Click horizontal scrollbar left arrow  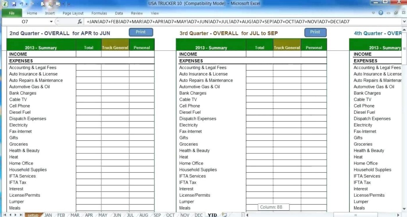coord(247,215)
